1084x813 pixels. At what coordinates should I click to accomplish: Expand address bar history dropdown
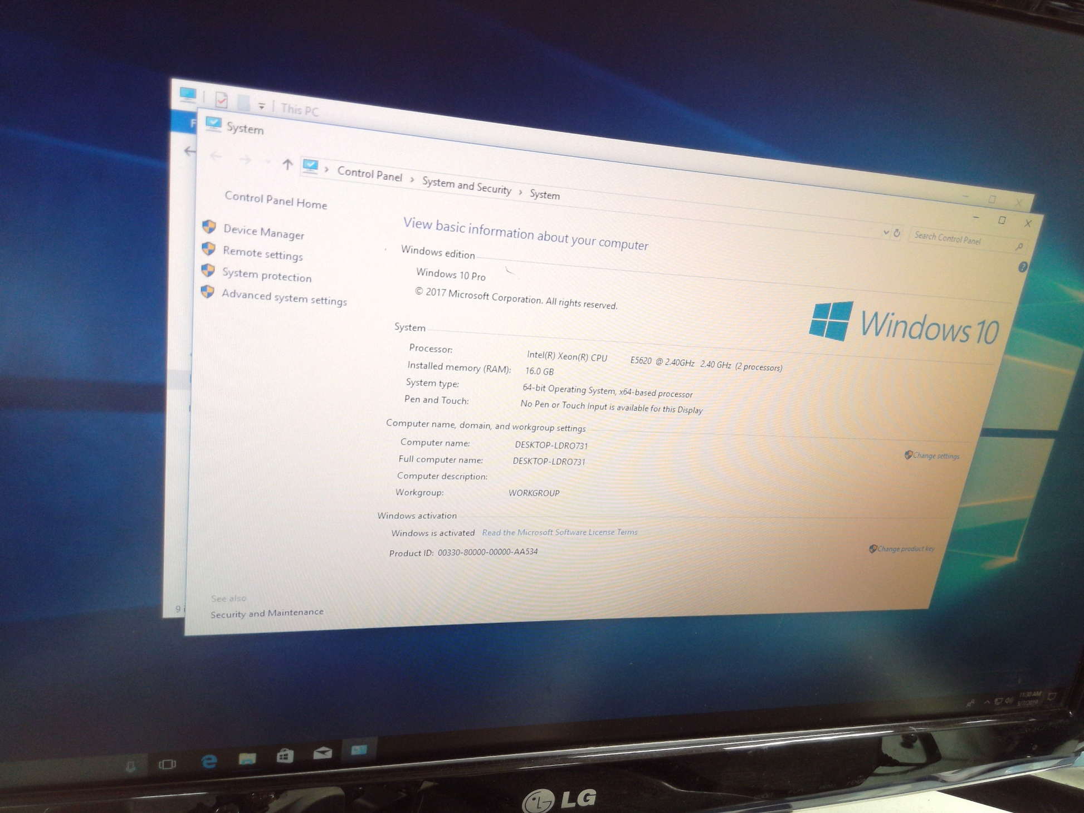886,232
